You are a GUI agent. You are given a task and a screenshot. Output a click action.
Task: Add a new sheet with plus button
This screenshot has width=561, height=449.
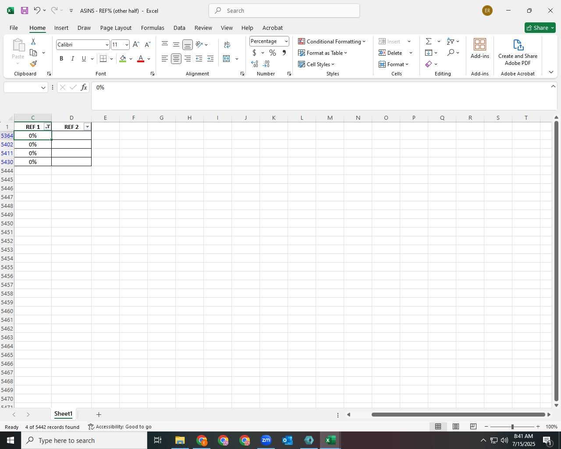[x=99, y=414]
